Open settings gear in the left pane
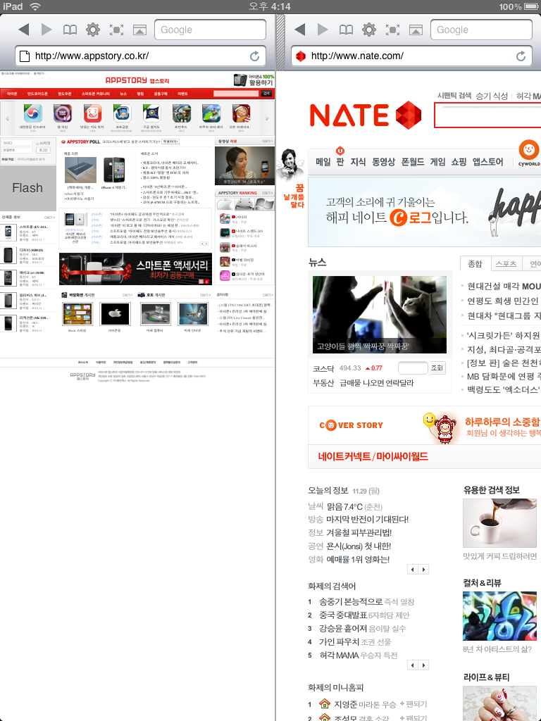This screenshot has width=541, height=721. [x=93, y=30]
